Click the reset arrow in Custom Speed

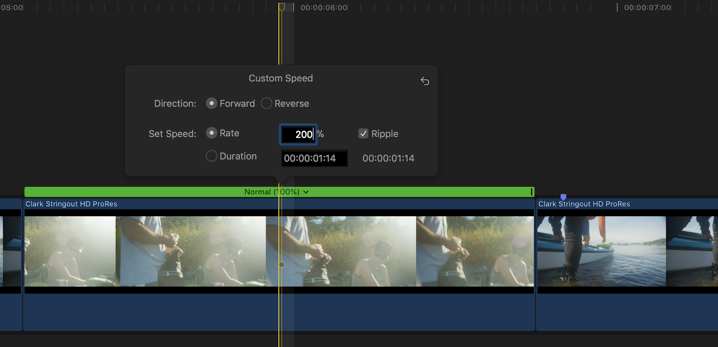pos(425,81)
